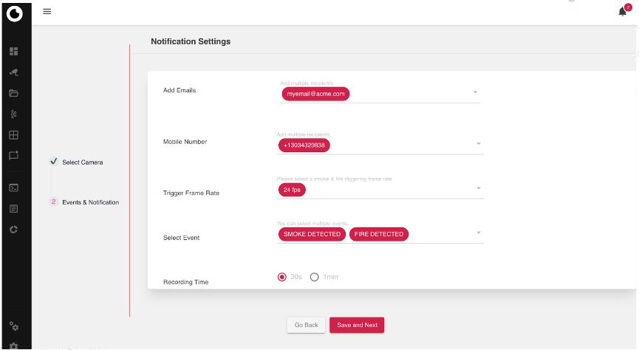Select 30s recording time

281,277
